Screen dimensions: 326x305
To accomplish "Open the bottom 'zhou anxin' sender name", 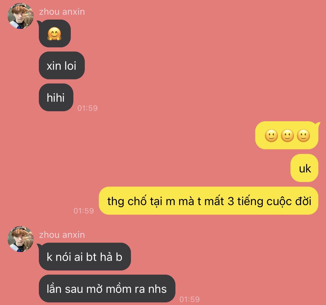I will click(x=62, y=235).
